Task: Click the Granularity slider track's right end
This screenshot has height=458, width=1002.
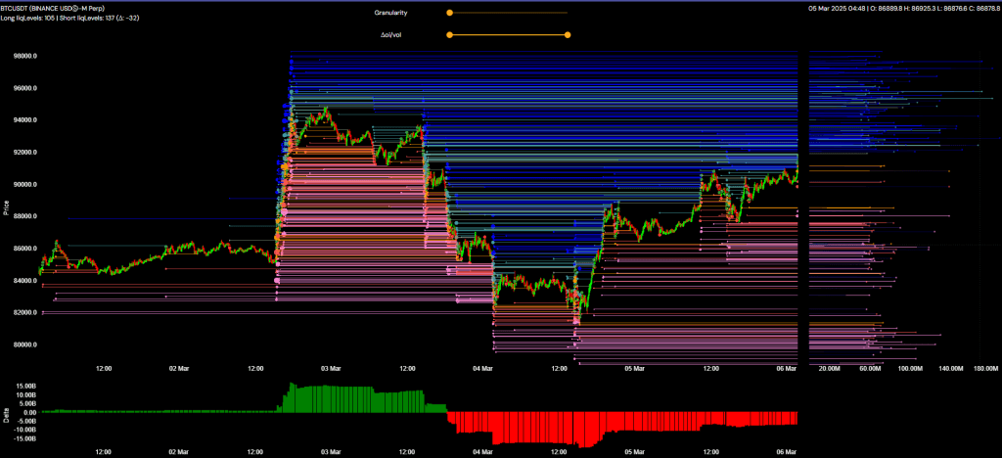Action: pos(567,13)
